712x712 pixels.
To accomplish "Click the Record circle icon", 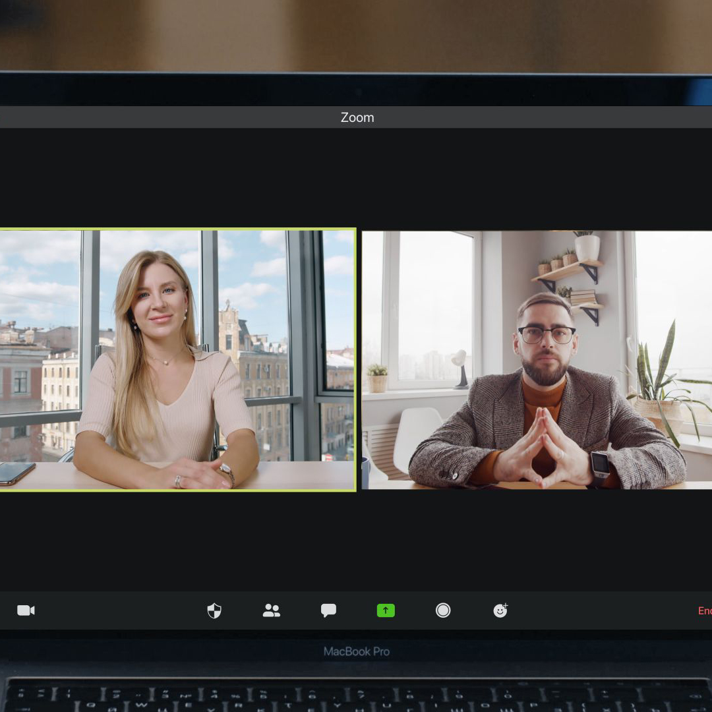I will [443, 610].
